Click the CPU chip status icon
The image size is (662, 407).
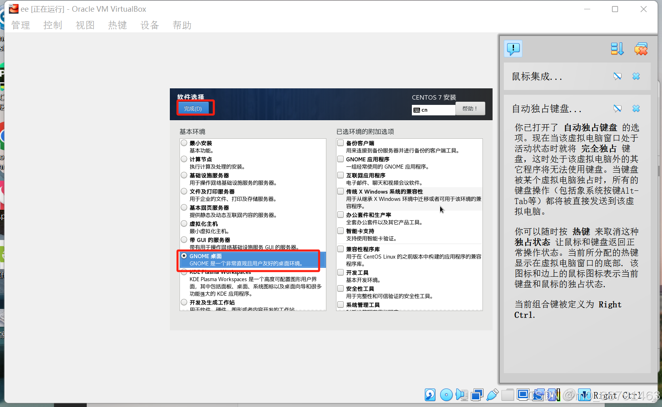pyautogui.click(x=553, y=395)
